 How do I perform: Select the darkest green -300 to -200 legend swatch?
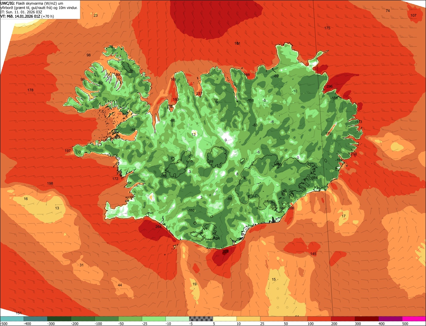coord(59,319)
